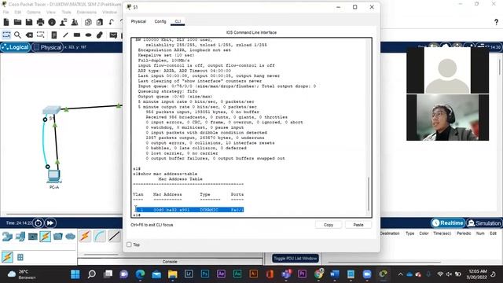This screenshot has width=503, height=283.
Task: Open Windows Start menu
Action: tap(75, 274)
